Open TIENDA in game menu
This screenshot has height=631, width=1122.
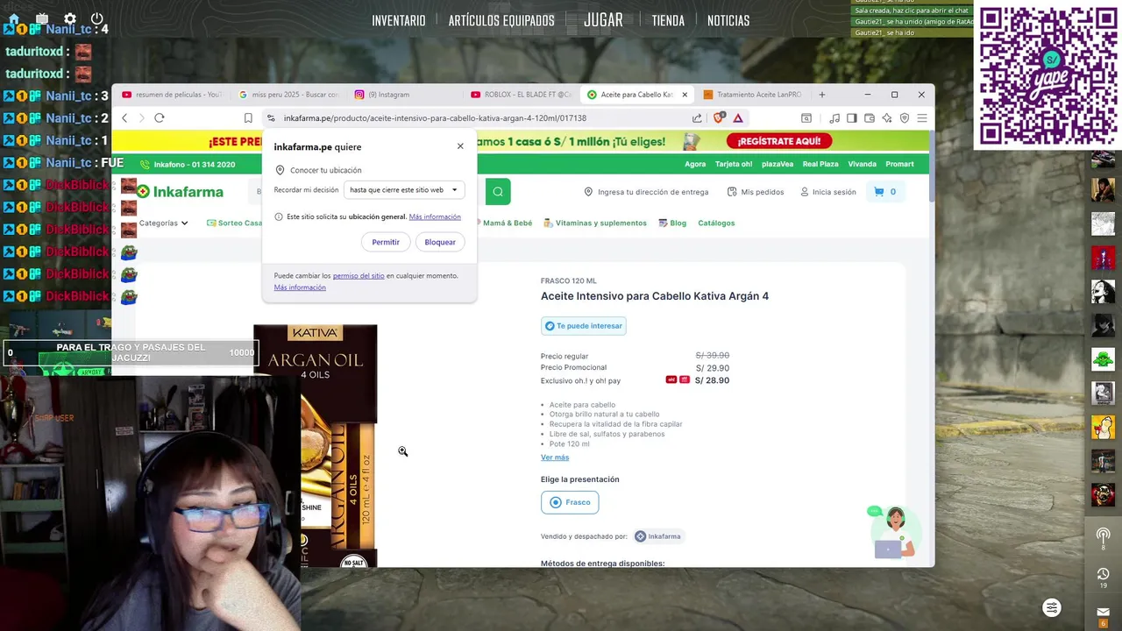(668, 20)
